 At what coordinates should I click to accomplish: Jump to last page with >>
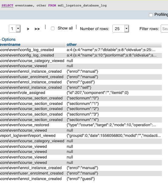pos(37,29)
